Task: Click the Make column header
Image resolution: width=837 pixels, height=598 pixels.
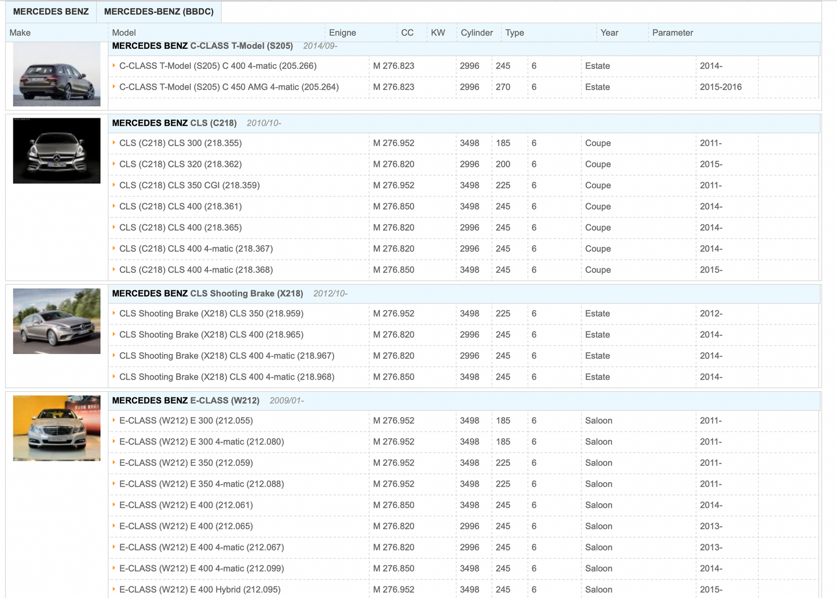Action: click(x=20, y=33)
